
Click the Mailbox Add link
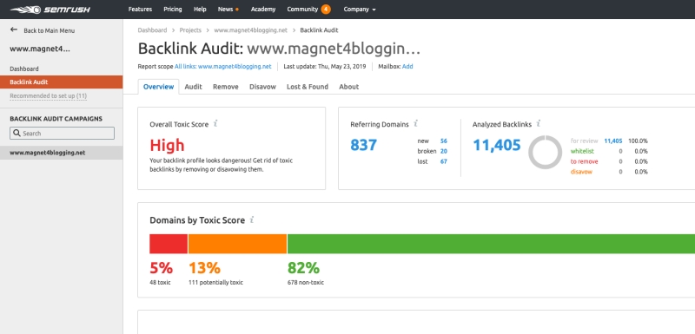[x=407, y=66]
